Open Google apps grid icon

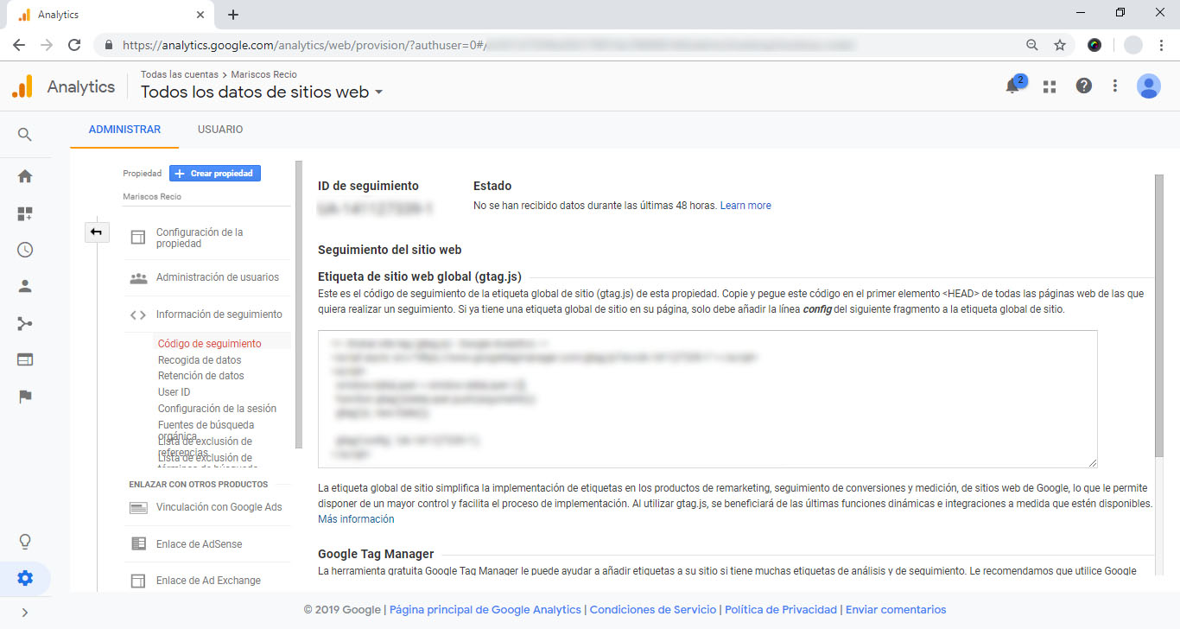coord(1050,86)
